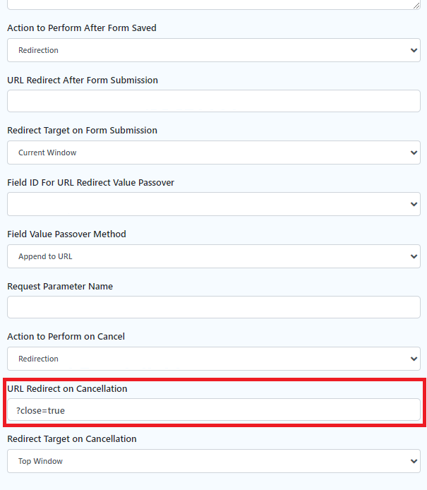Screen dimensions: 427x490
Task: Click the field containing ?close=true
Action: coord(213,410)
